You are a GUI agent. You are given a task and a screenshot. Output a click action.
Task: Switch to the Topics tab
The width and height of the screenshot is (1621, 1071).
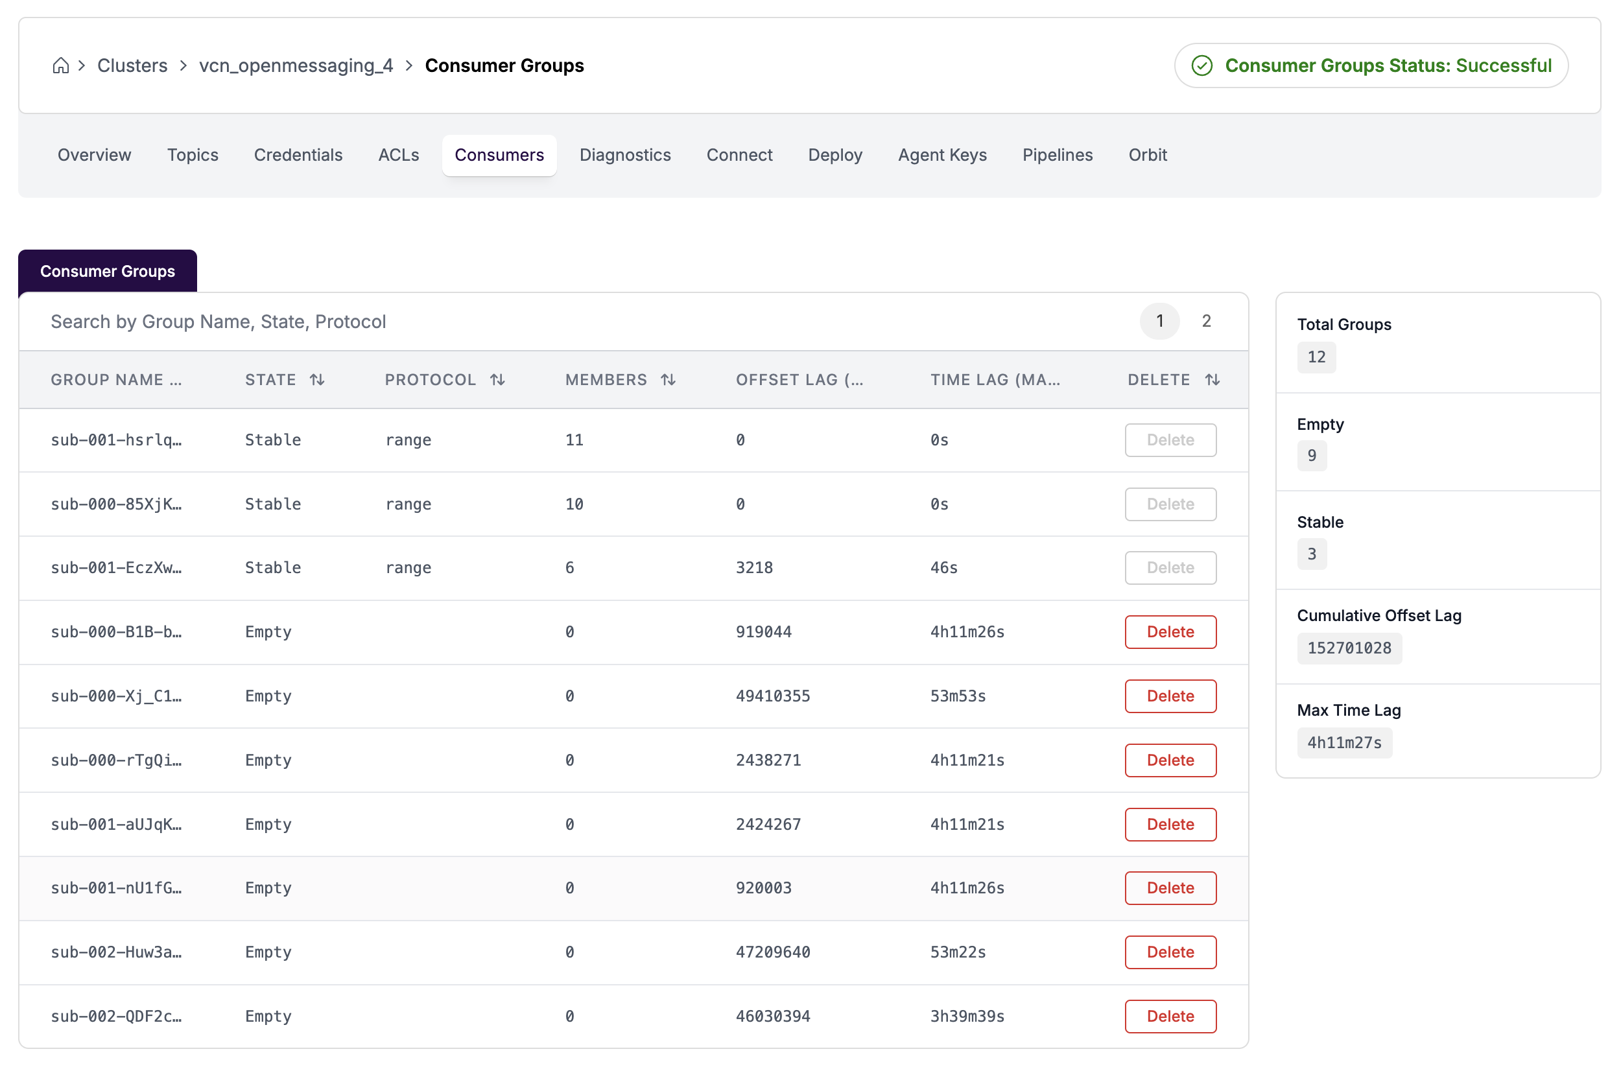(x=192, y=155)
